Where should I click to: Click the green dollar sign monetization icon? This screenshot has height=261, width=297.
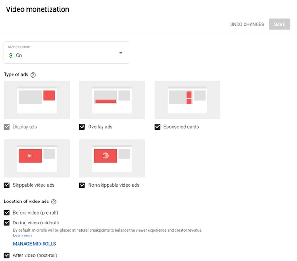tap(11, 55)
